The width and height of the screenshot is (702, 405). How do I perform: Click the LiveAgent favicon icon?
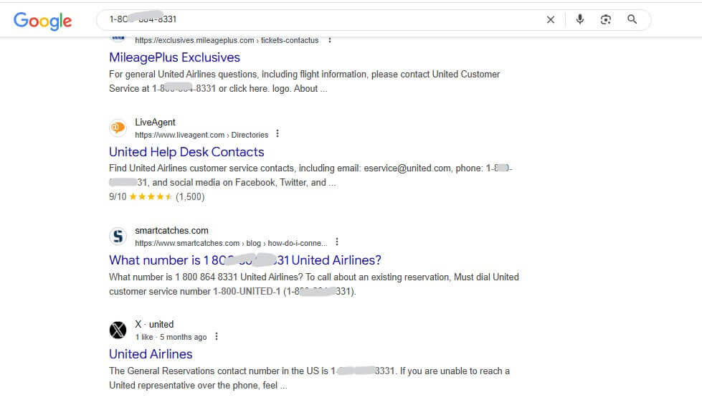[x=118, y=128]
